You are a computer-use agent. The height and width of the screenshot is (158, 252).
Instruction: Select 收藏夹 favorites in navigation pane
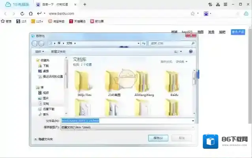pos(43,60)
